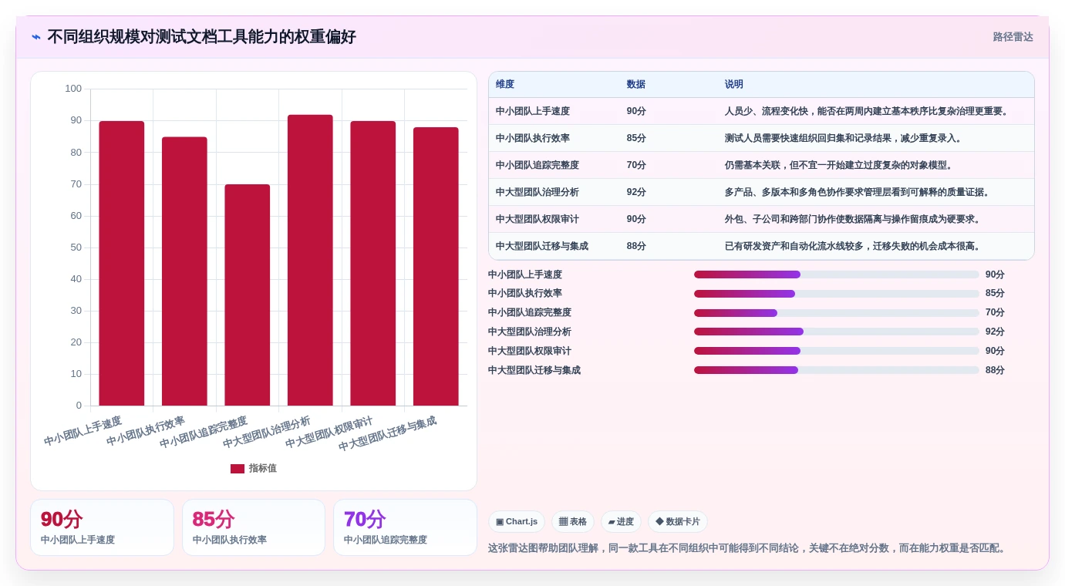
Task: Click the 中小团队执行效率 progress bar
Action: click(x=837, y=294)
